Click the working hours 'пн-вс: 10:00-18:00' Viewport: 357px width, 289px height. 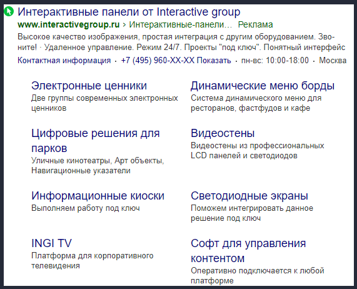pyautogui.click(x=275, y=60)
